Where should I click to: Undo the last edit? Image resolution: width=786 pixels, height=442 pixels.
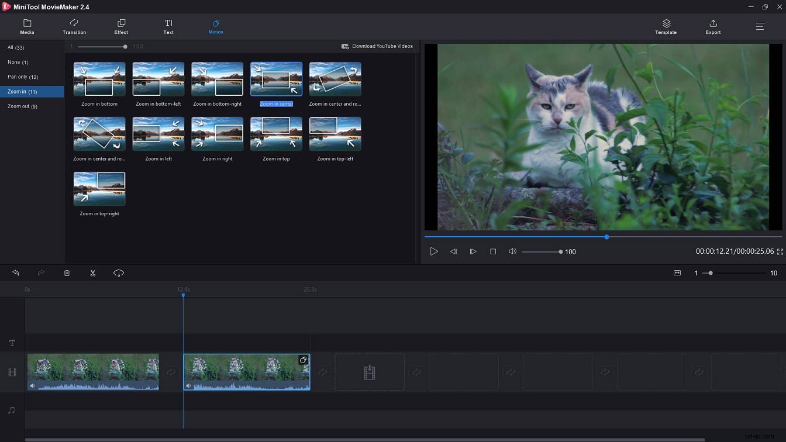click(x=15, y=272)
